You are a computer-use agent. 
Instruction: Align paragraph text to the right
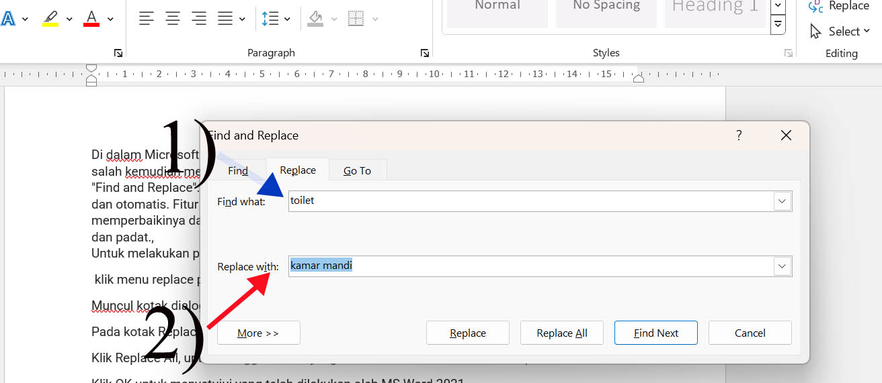[199, 19]
